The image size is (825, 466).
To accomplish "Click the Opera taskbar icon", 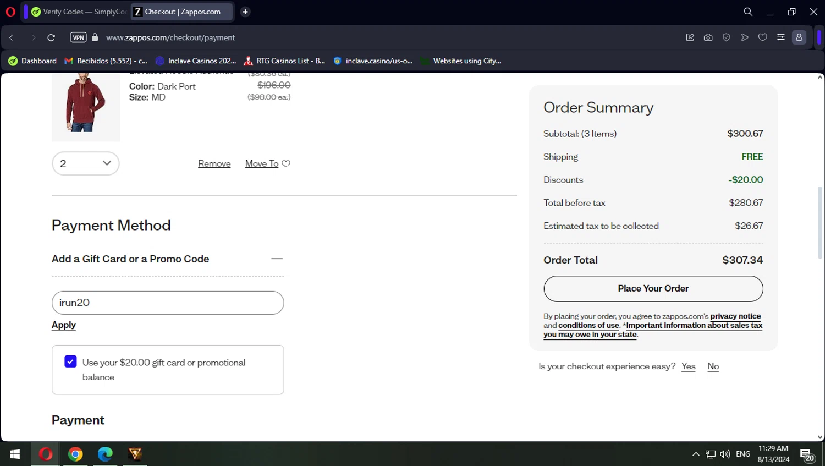I will click(46, 454).
